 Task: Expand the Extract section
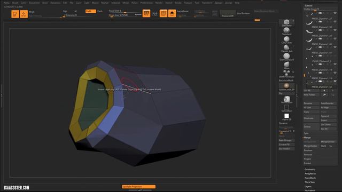tap(308, 163)
